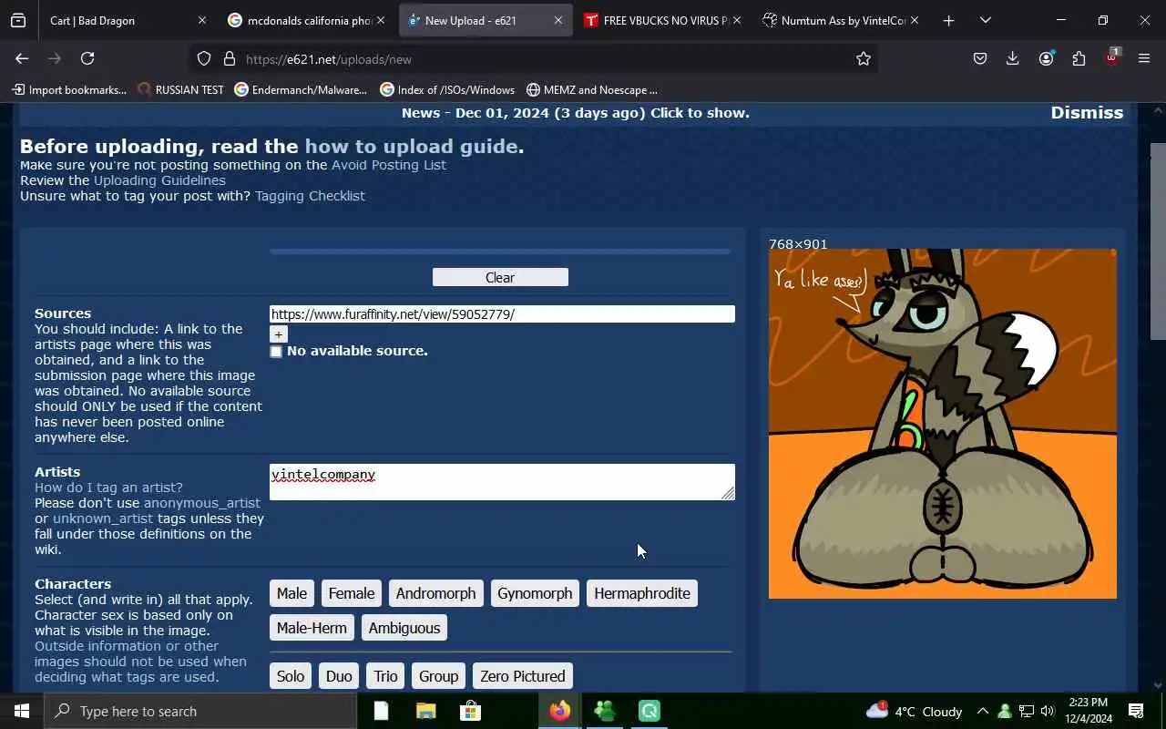Toggle the Ambiguous tag
The image size is (1166, 729).
(x=404, y=628)
